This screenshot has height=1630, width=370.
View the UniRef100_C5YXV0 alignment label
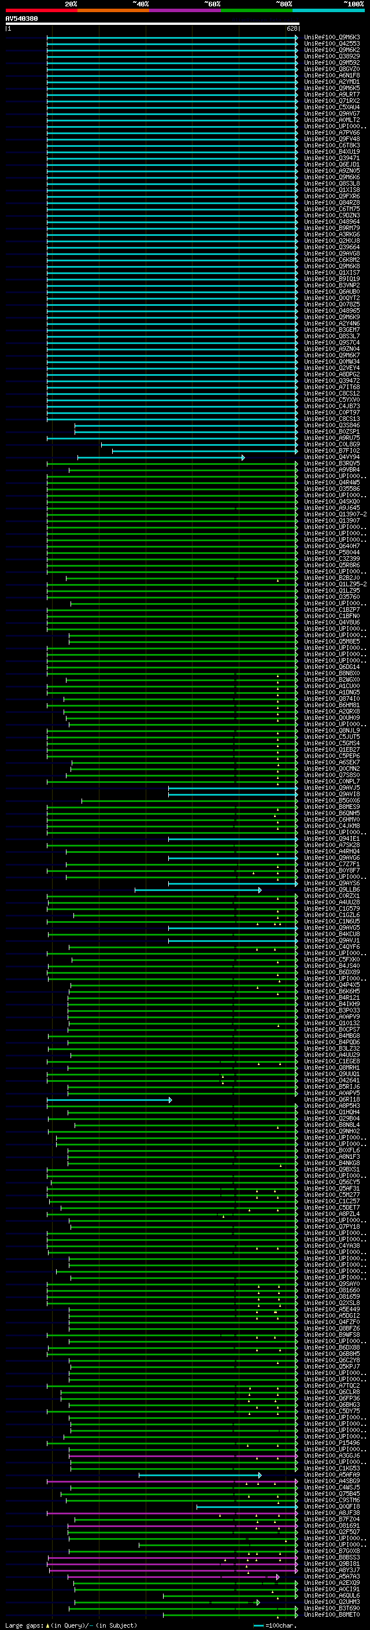[332, 400]
